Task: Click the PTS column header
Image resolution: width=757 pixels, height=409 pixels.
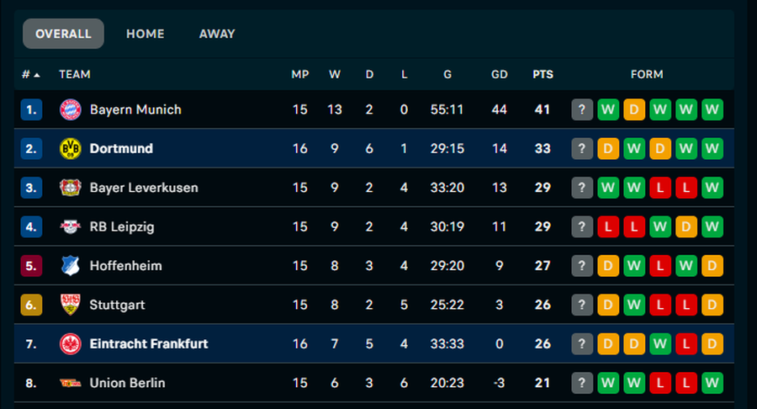Action: pyautogui.click(x=543, y=74)
